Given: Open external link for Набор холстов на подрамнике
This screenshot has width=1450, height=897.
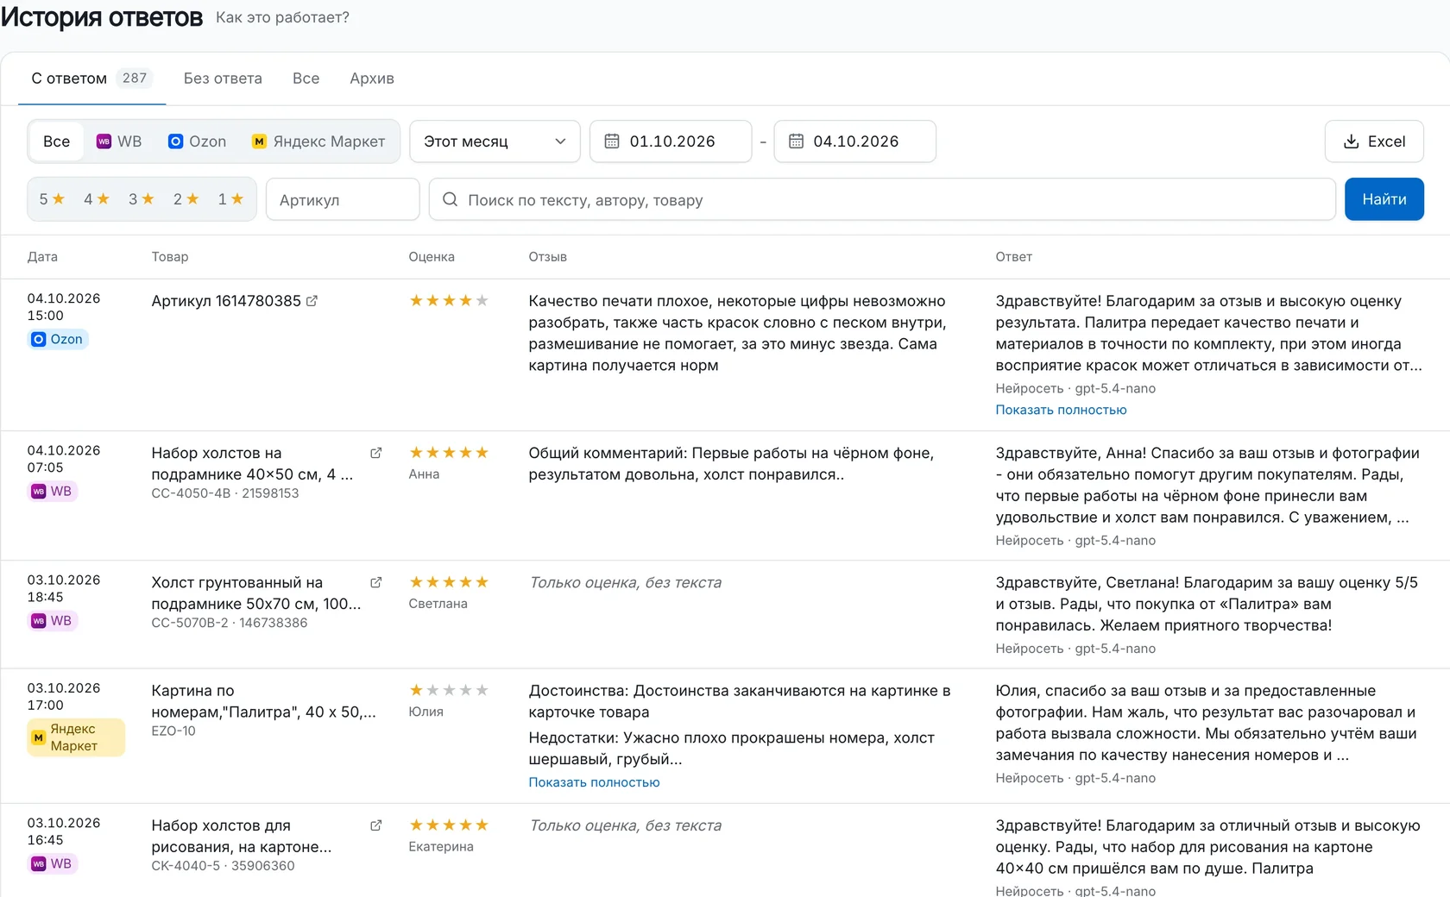Looking at the screenshot, I should [375, 453].
